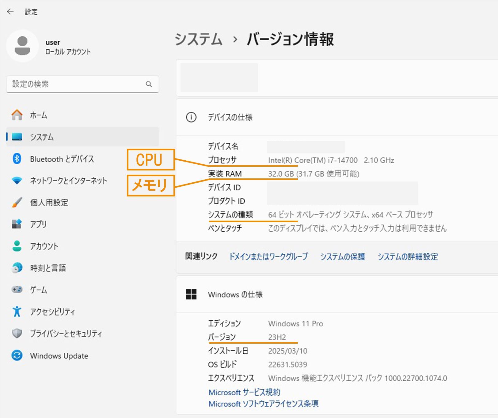The image size is (498, 418).
Task: Open アプリ settings page
Action: pyautogui.click(x=82, y=224)
